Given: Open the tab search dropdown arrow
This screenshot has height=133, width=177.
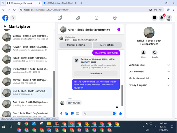Looking at the screenshot, I should tap(3, 3).
